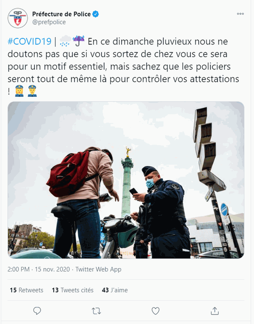The width and height of the screenshot is (254, 324).
Task: Click the 2:00 PM · 15 nov. 2020 timestamp
Action: pyautogui.click(x=39, y=269)
